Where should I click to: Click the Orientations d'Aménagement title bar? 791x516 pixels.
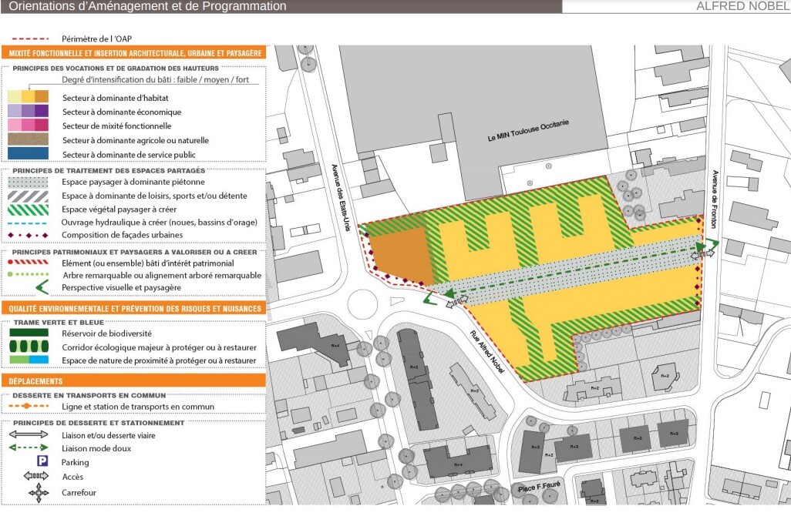[x=281, y=6]
